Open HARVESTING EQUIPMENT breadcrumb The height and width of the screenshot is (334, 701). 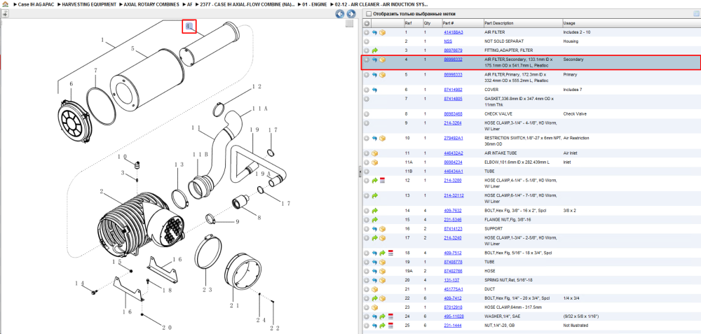point(90,4)
